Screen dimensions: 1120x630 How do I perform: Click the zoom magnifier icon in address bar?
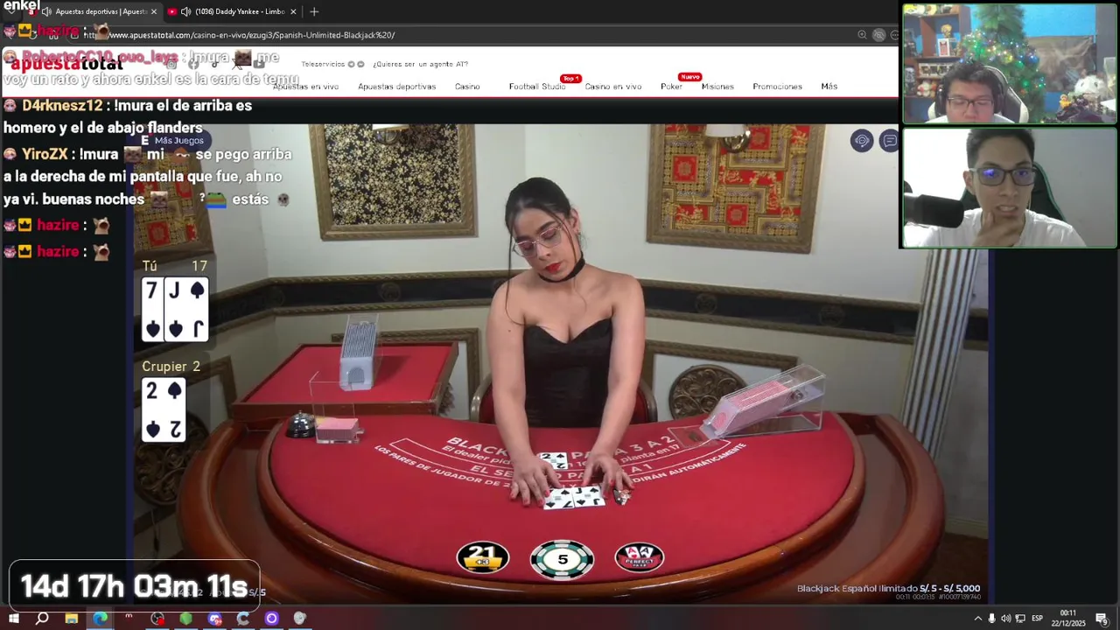point(862,35)
